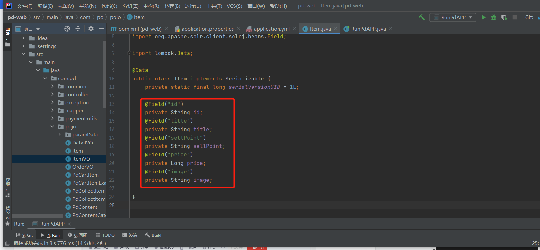The width and height of the screenshot is (540, 250).
Task: Collapse the src folder
Action: point(23,54)
